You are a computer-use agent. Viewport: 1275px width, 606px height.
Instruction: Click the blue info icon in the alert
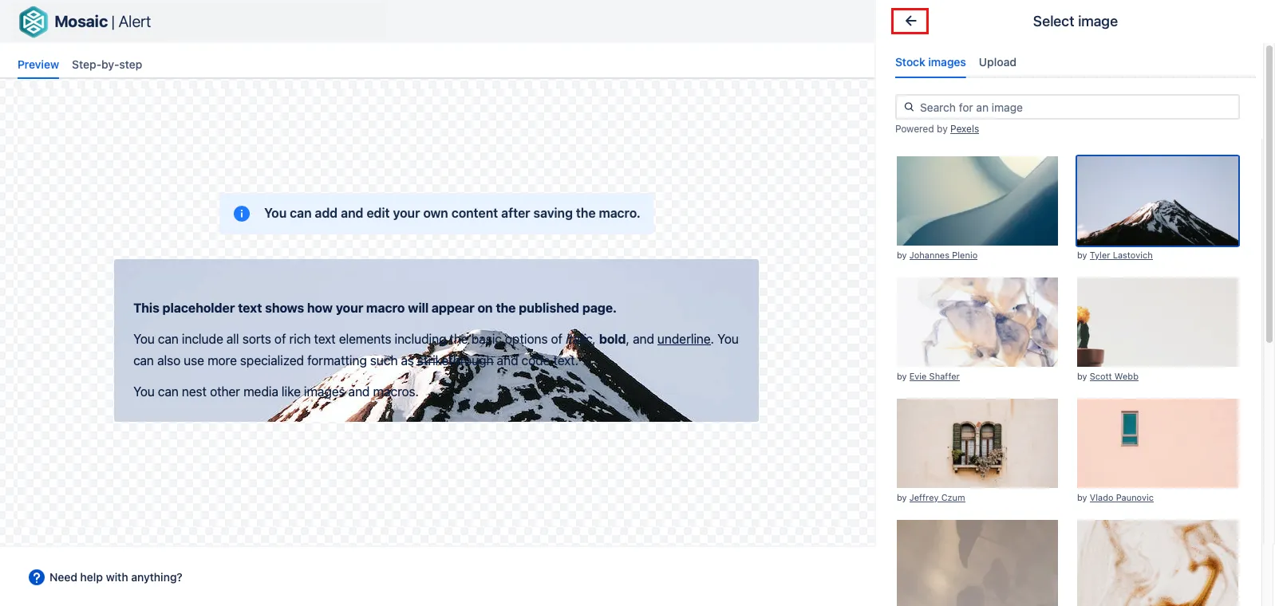(242, 214)
